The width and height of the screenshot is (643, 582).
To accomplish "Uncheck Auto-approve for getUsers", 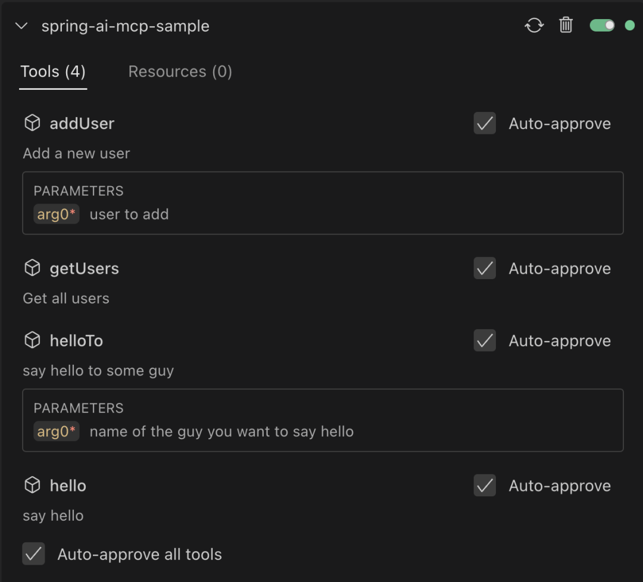I will click(x=485, y=268).
